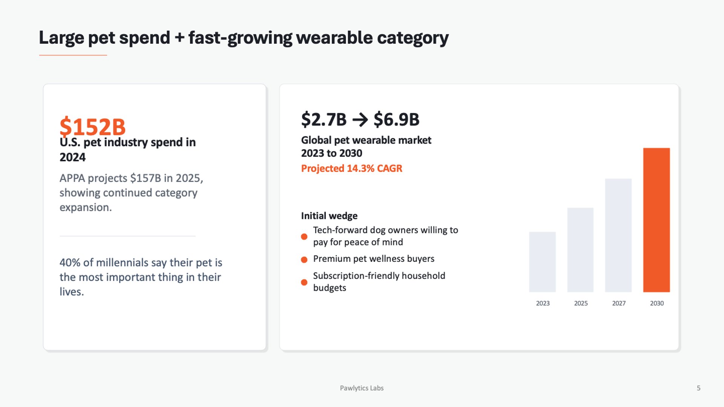The height and width of the screenshot is (407, 724).
Task: Click bullet dot beside Tech-forward dog owners
Action: coord(304,237)
